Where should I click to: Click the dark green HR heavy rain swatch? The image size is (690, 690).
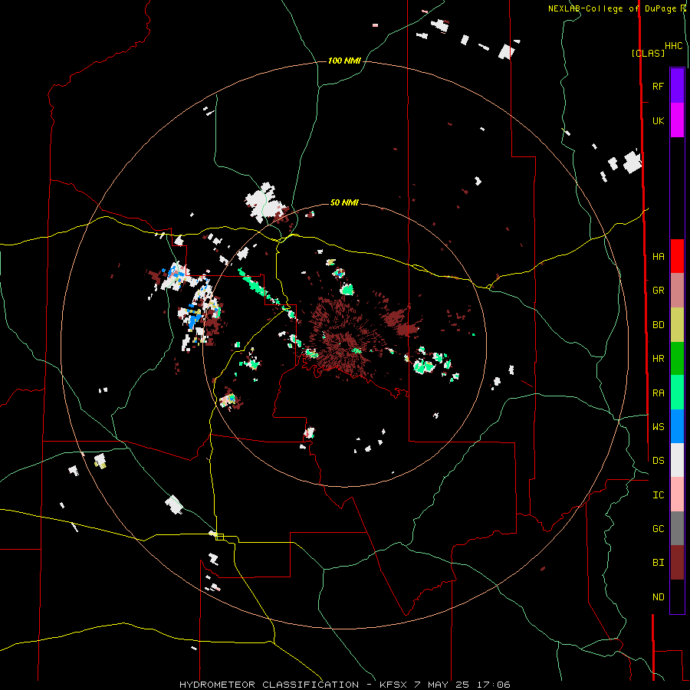[x=677, y=359]
